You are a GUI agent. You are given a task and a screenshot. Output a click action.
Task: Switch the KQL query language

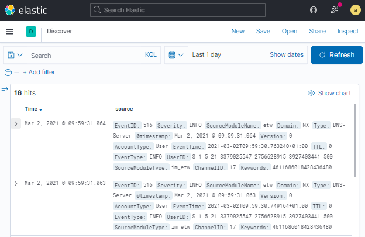pos(151,55)
